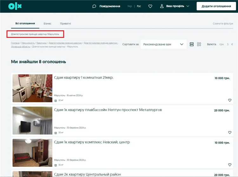Open Повідомлення in the header
This screenshot has height=177, width=238.
[x=110, y=6]
